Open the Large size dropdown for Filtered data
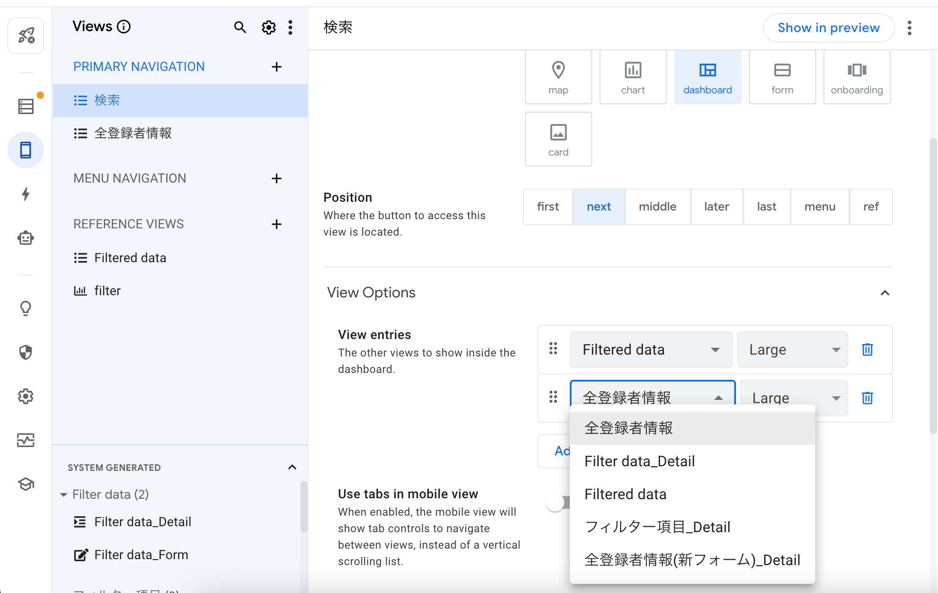The image size is (938, 593). [x=792, y=350]
